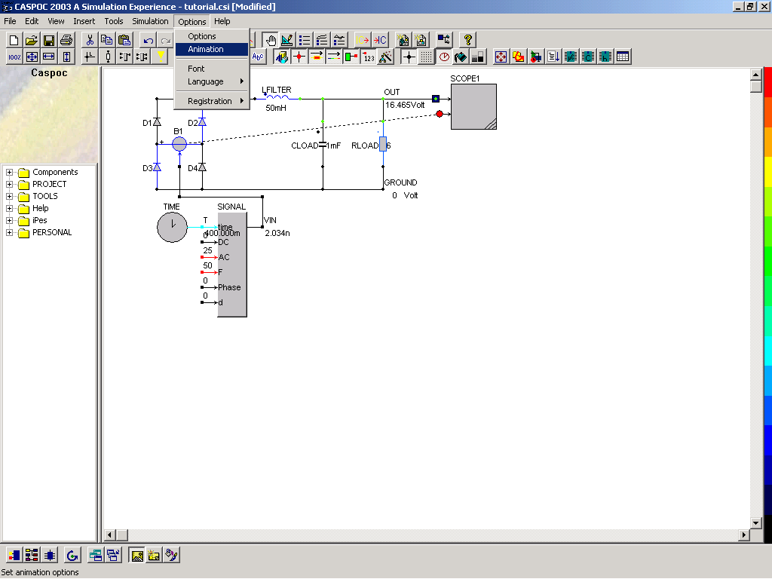Select Animation from the Options menu

click(x=212, y=49)
